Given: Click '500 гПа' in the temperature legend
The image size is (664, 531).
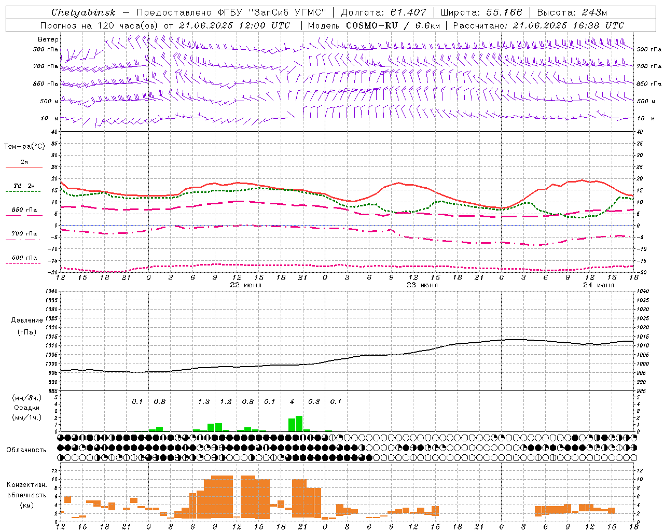Looking at the screenshot, I should (x=24, y=258).
